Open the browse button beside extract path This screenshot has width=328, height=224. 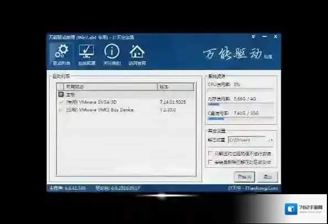click(x=271, y=140)
